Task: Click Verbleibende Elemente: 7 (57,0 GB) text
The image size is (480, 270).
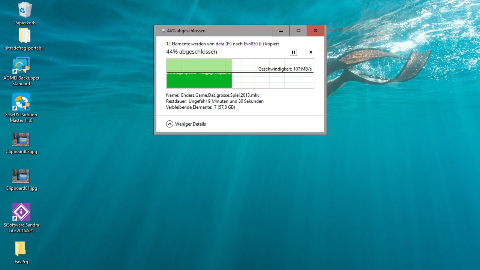Action: click(200, 107)
